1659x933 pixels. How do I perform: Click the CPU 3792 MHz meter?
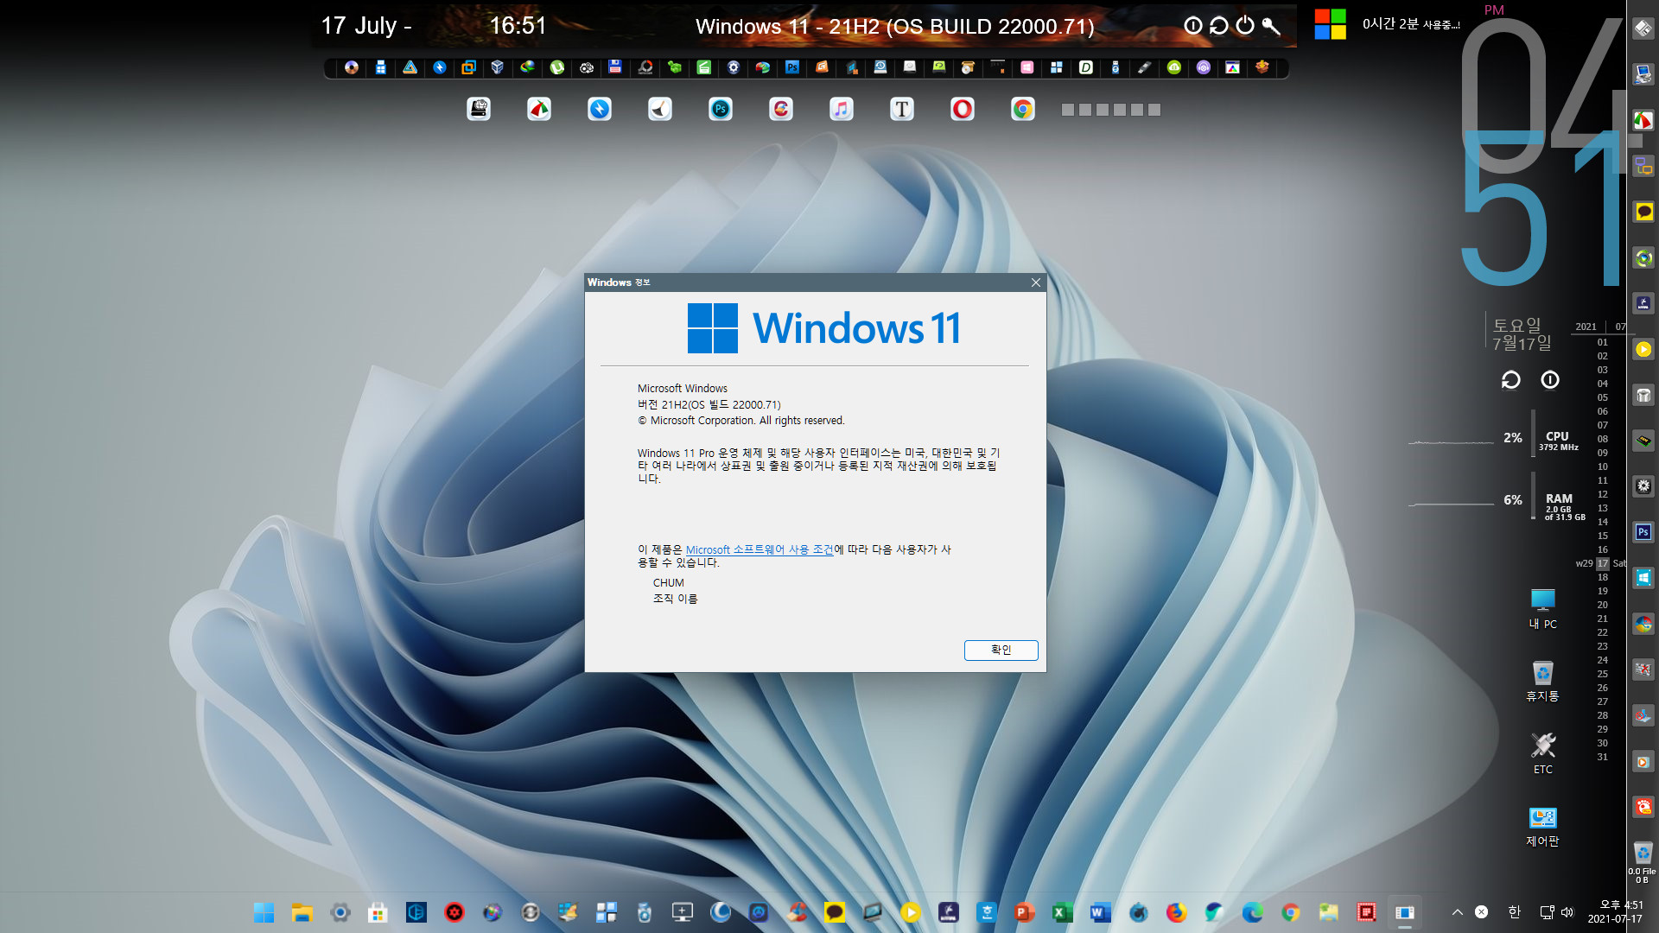(1558, 441)
